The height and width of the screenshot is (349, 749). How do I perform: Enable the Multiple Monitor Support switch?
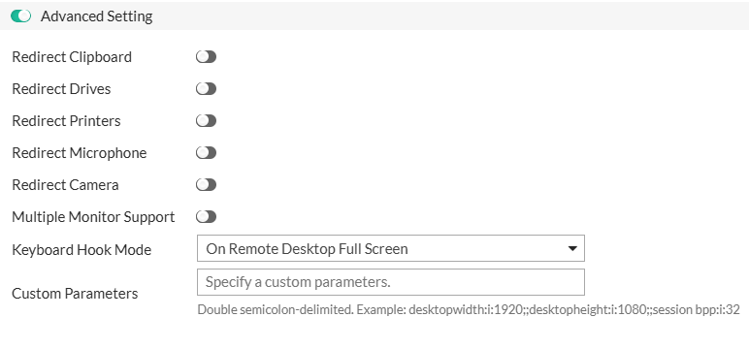pos(206,217)
